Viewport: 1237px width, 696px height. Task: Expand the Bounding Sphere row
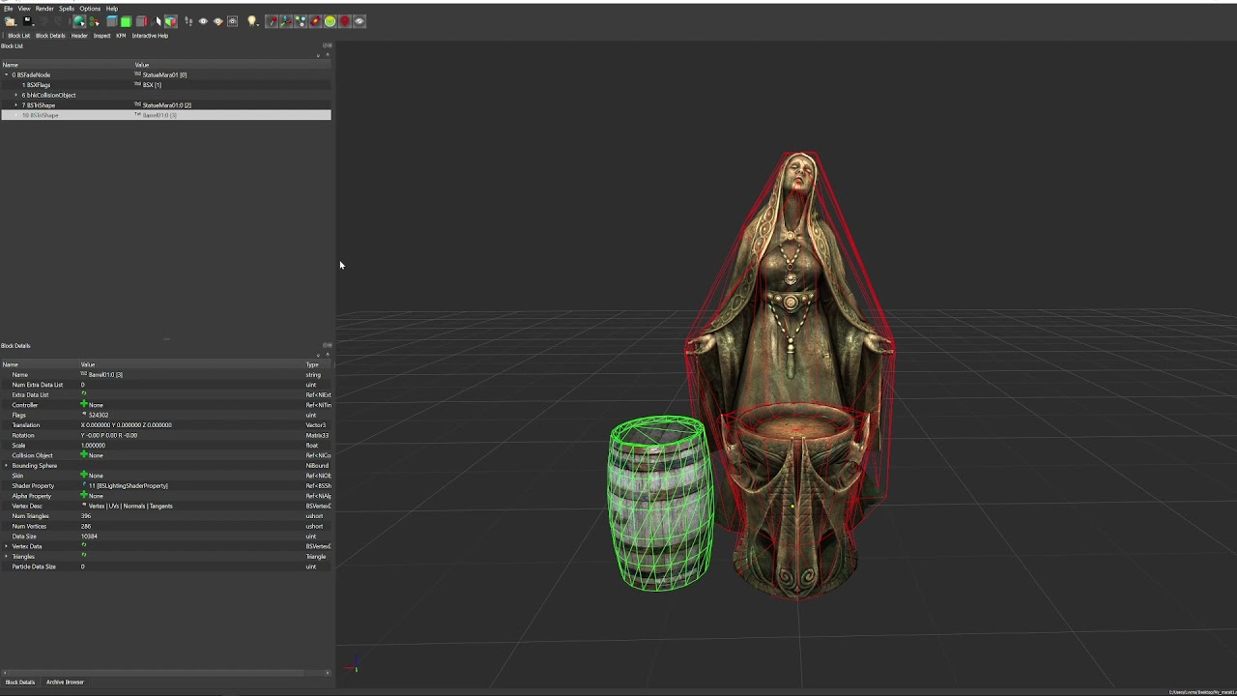(6, 466)
